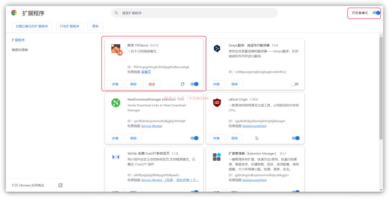Viewport: 389px width, 198px height.
Task: Click the 搜索扩展程序 search field
Action: pos(194,13)
